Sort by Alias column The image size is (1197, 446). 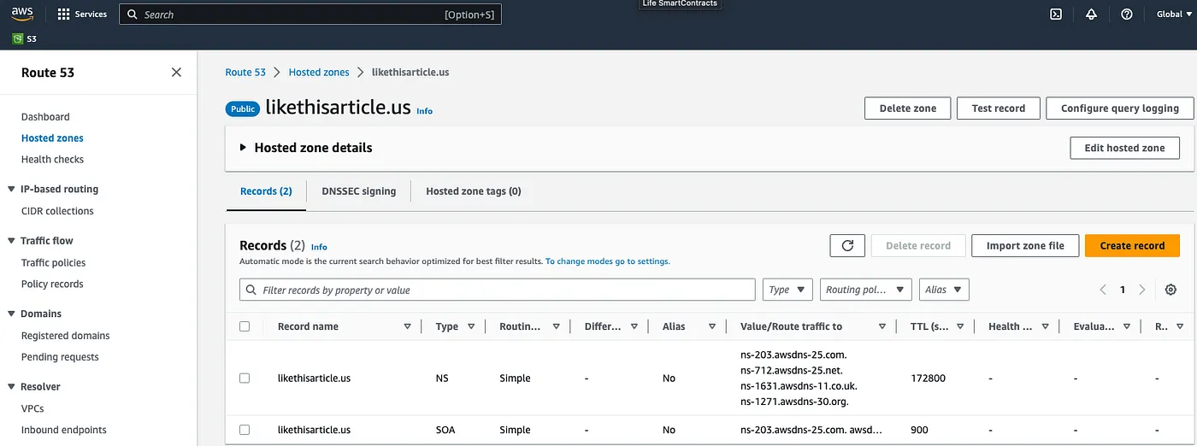(x=711, y=326)
